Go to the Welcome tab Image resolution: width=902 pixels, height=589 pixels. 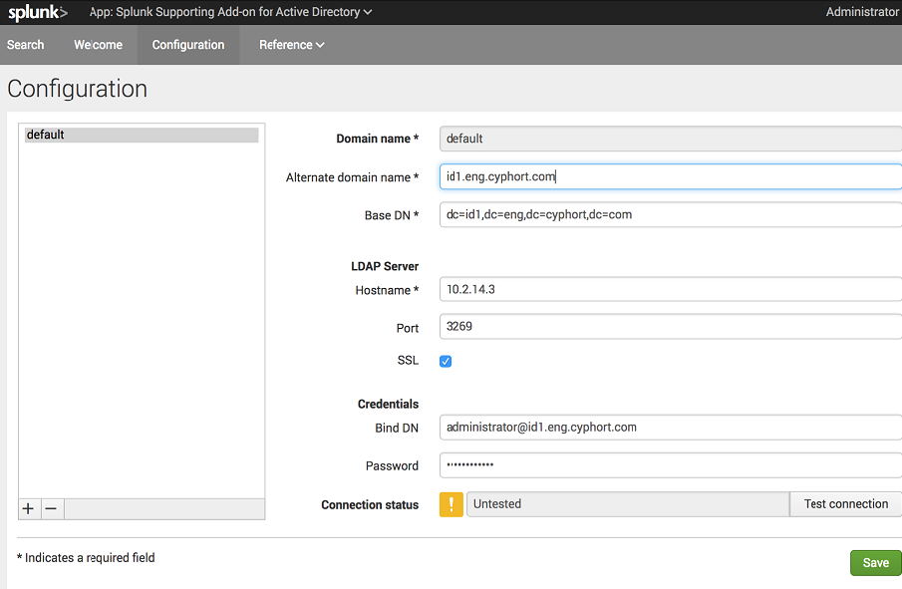coord(98,45)
